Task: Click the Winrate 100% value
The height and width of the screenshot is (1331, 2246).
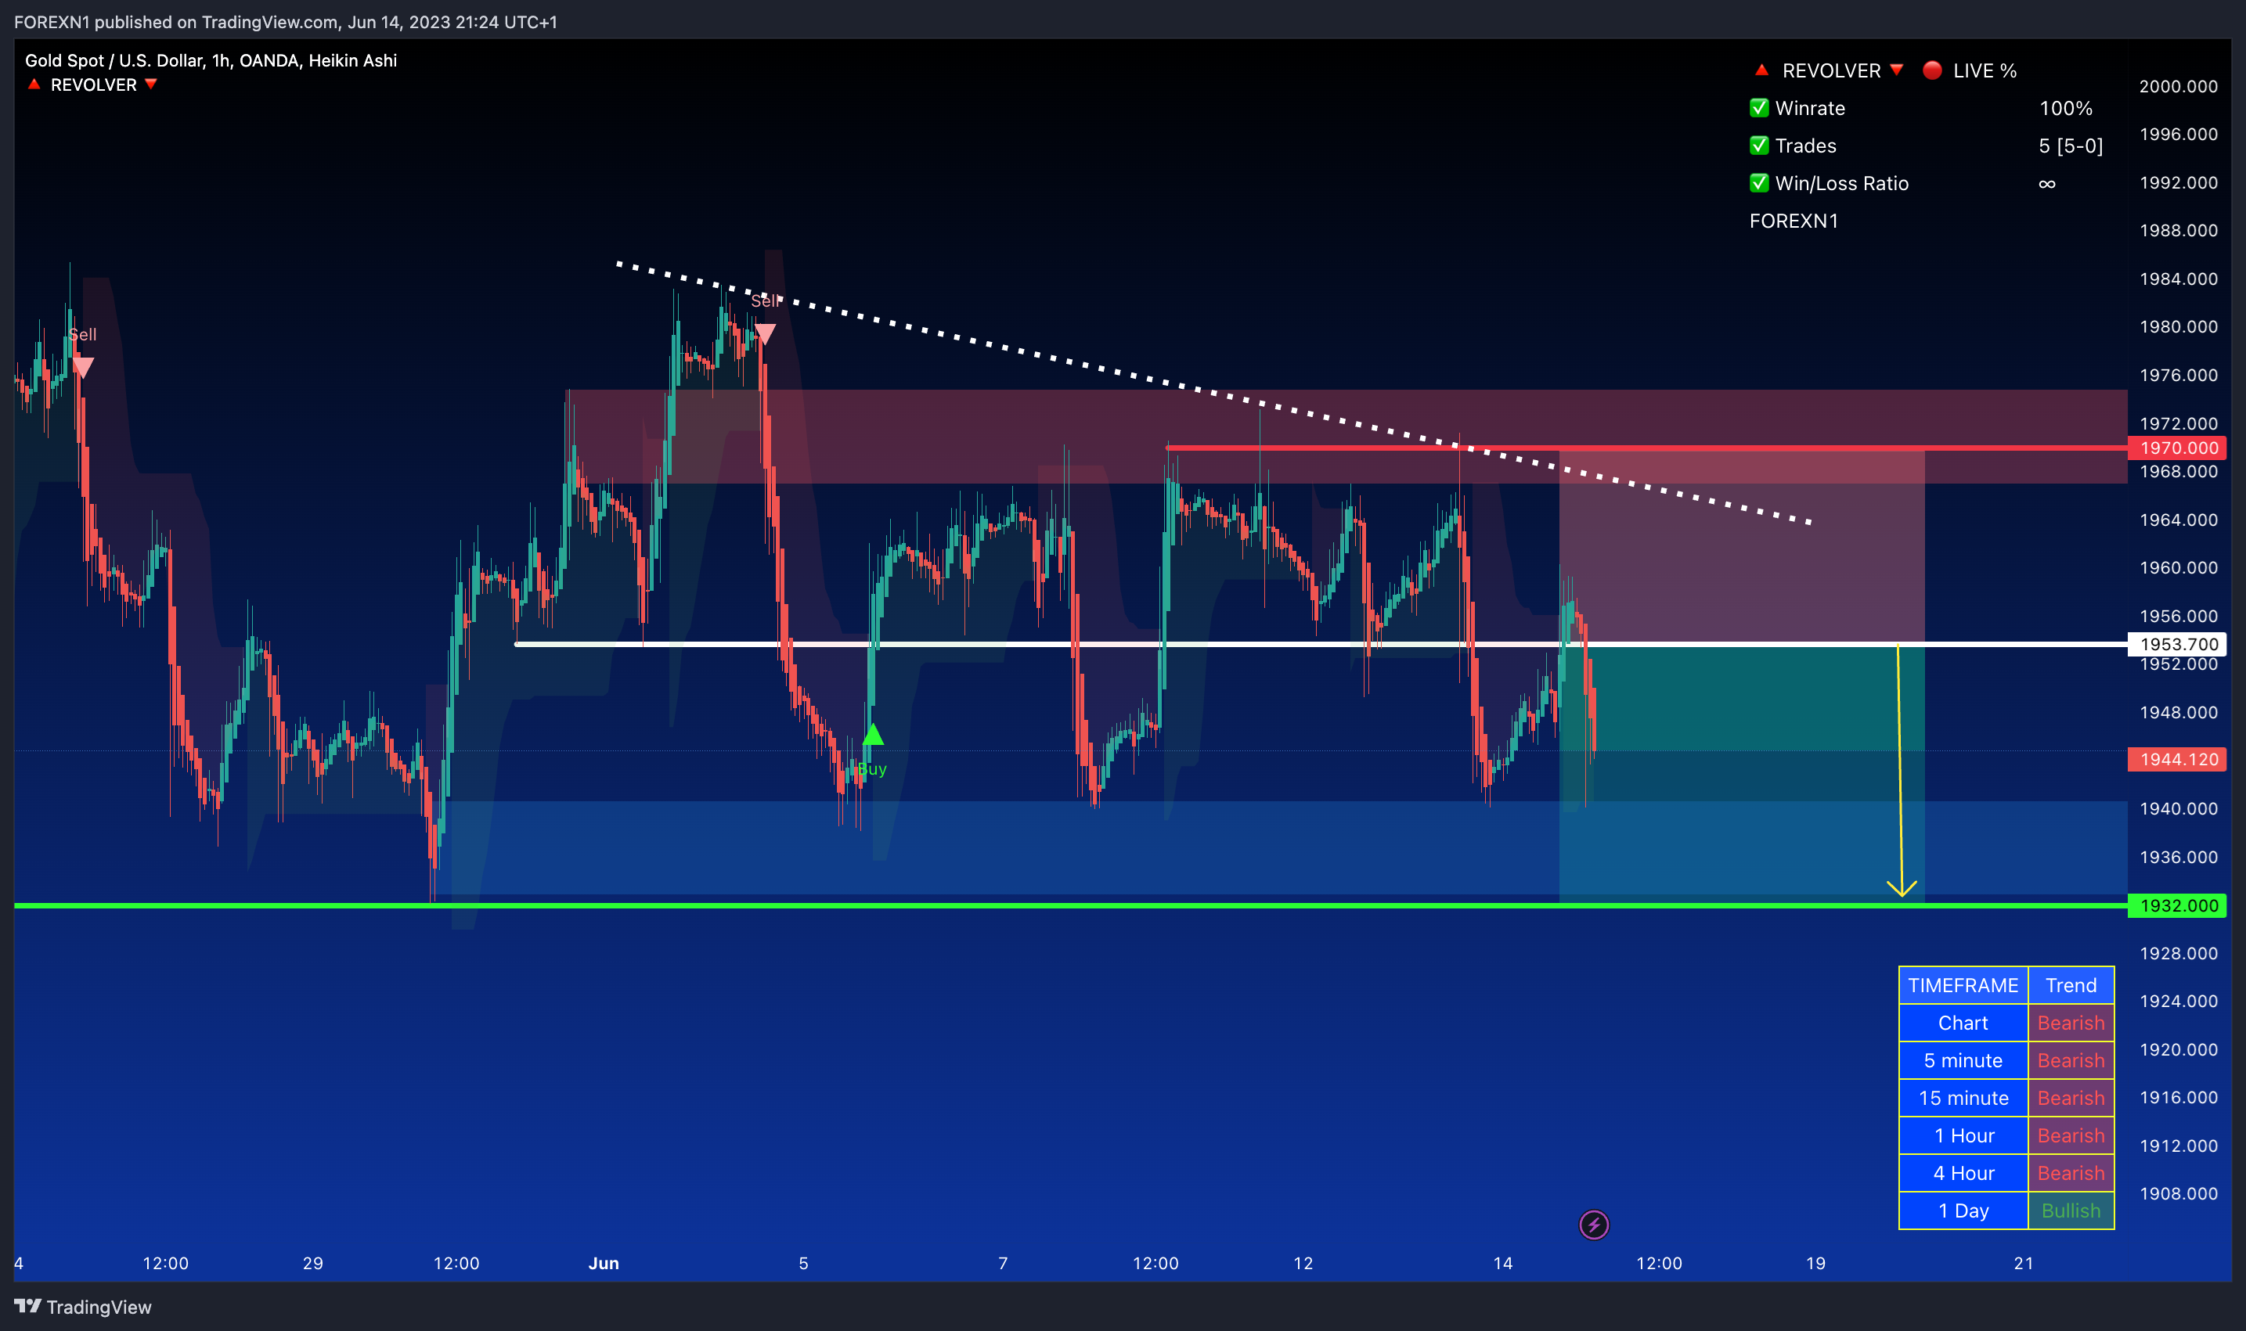Action: 2066,108
